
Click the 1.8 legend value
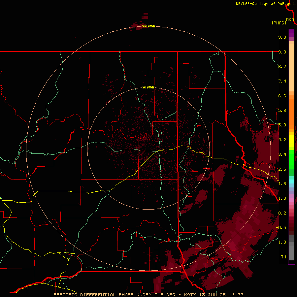coord(282,184)
